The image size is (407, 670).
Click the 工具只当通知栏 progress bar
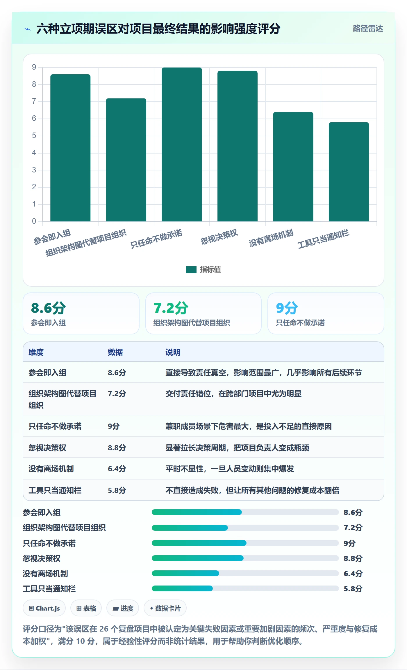point(245,588)
